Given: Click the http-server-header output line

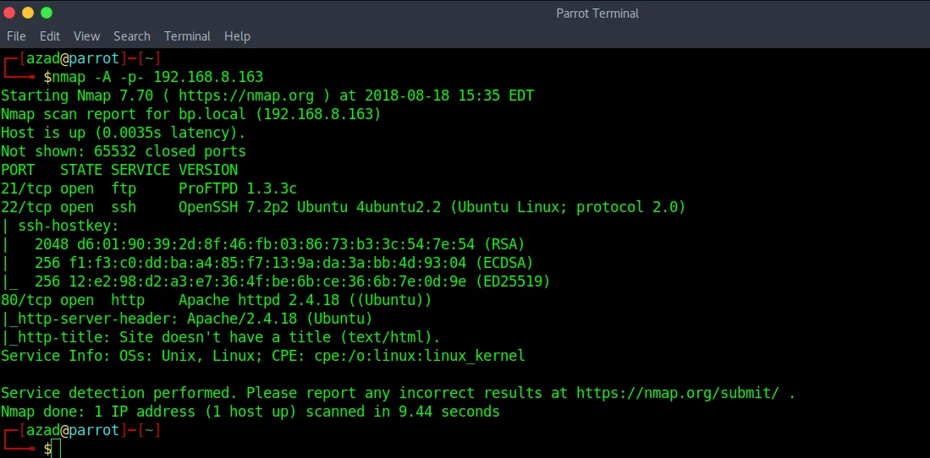Looking at the screenshot, I should pos(186,319).
